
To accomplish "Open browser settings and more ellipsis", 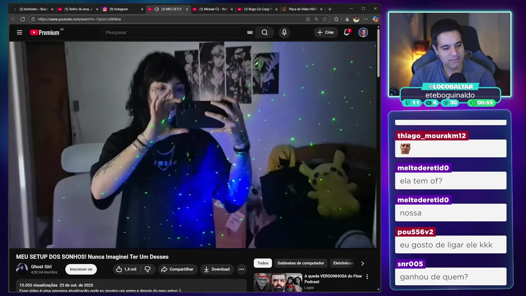I will click(365, 19).
